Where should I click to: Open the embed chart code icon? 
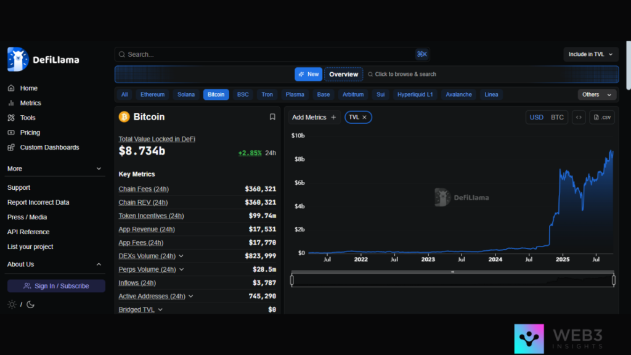[579, 117]
